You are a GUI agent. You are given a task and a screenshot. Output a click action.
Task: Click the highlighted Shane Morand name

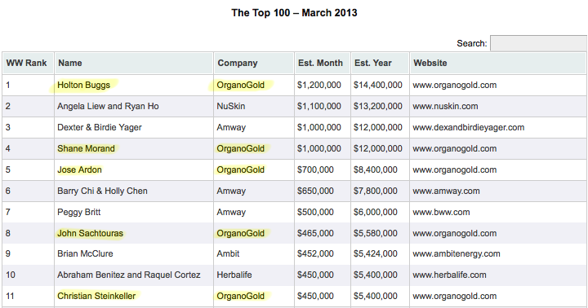point(86,148)
